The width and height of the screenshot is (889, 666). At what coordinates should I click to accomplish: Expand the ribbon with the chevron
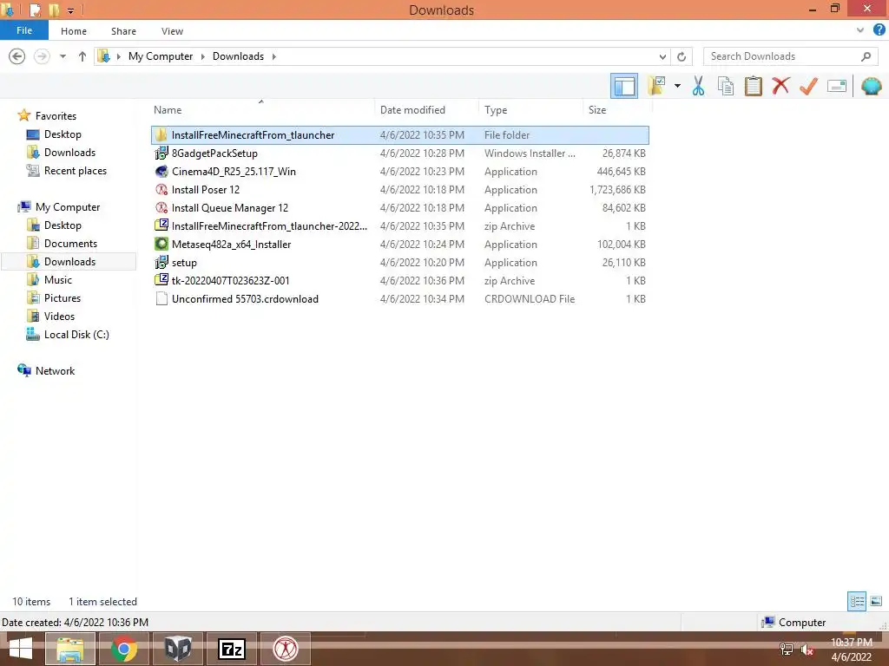coord(860,30)
